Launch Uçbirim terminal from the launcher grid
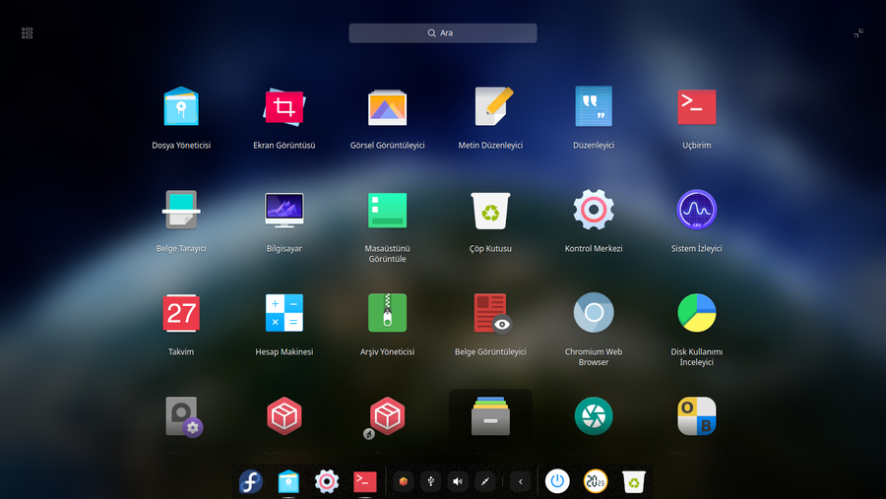The height and width of the screenshot is (499, 886). click(697, 106)
